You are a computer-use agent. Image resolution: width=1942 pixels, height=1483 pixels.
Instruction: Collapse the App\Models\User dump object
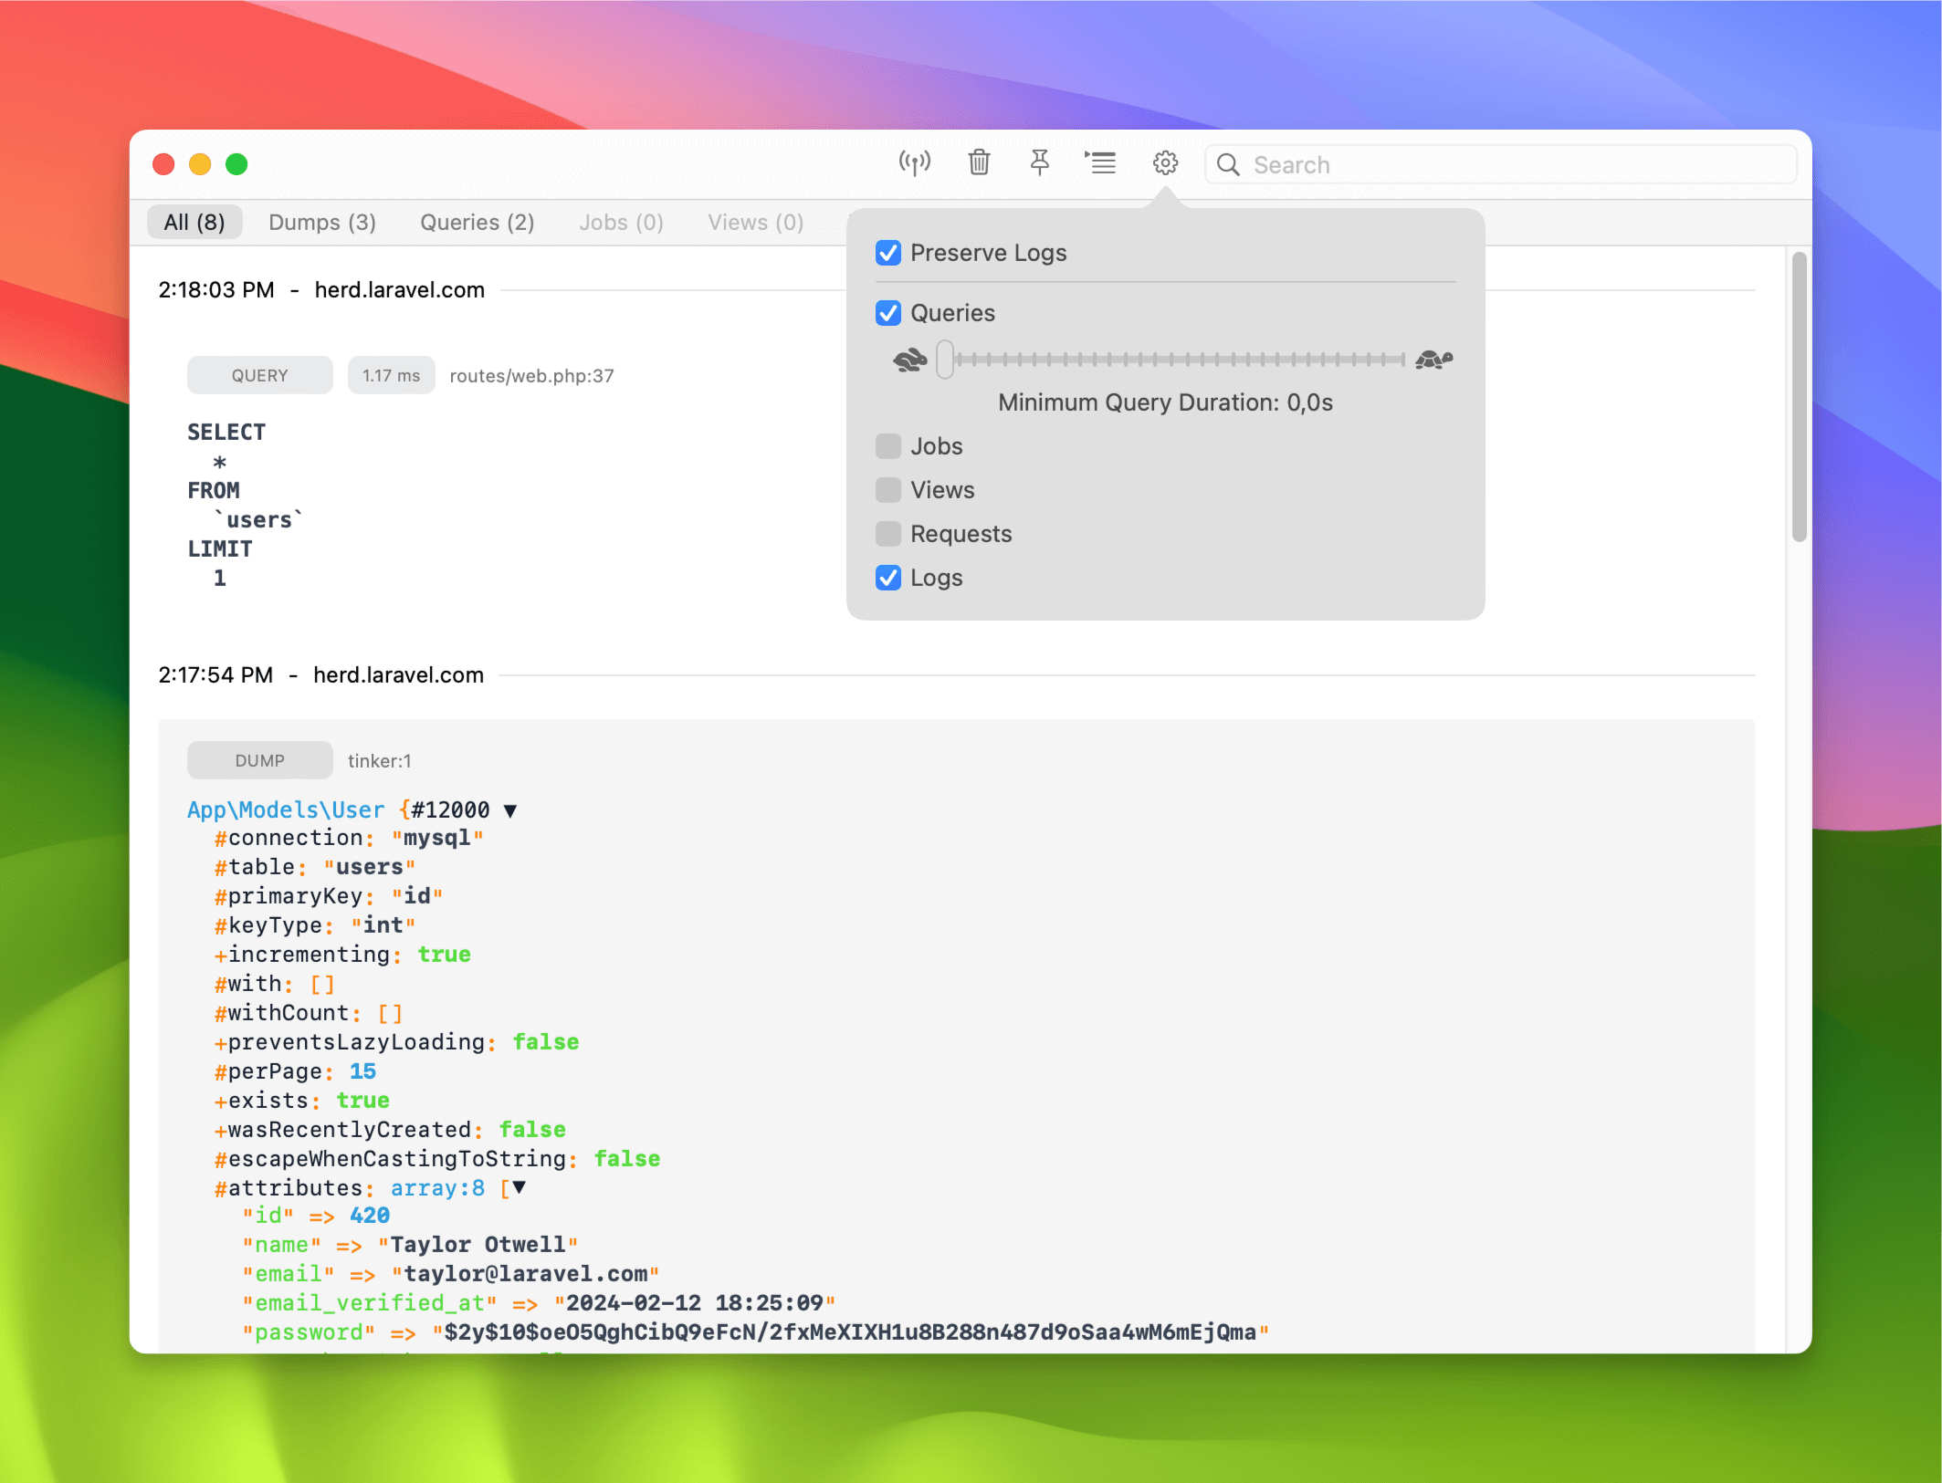pos(510,810)
